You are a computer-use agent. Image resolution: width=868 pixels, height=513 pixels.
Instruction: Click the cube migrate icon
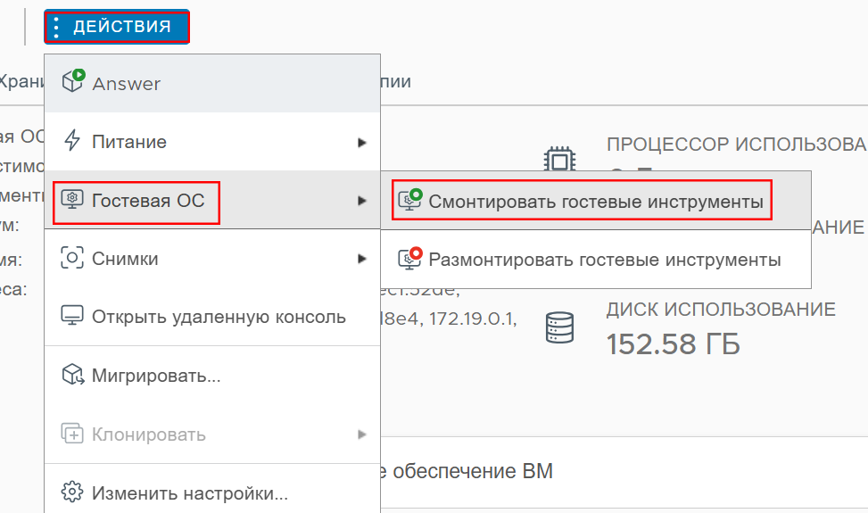coord(72,375)
